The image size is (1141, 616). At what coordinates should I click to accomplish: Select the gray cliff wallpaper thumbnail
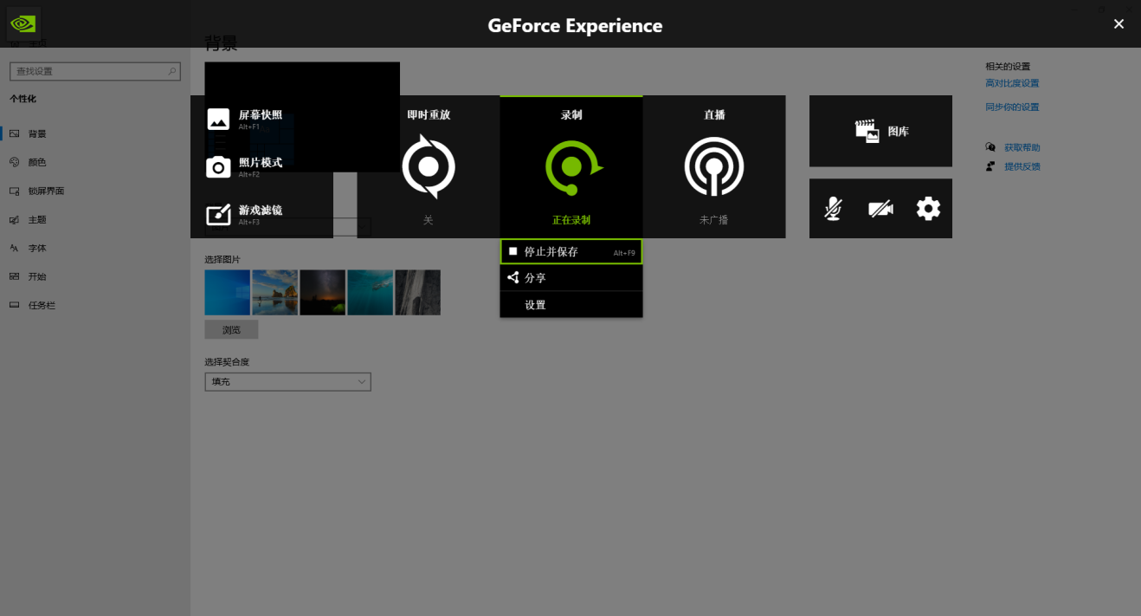(418, 292)
